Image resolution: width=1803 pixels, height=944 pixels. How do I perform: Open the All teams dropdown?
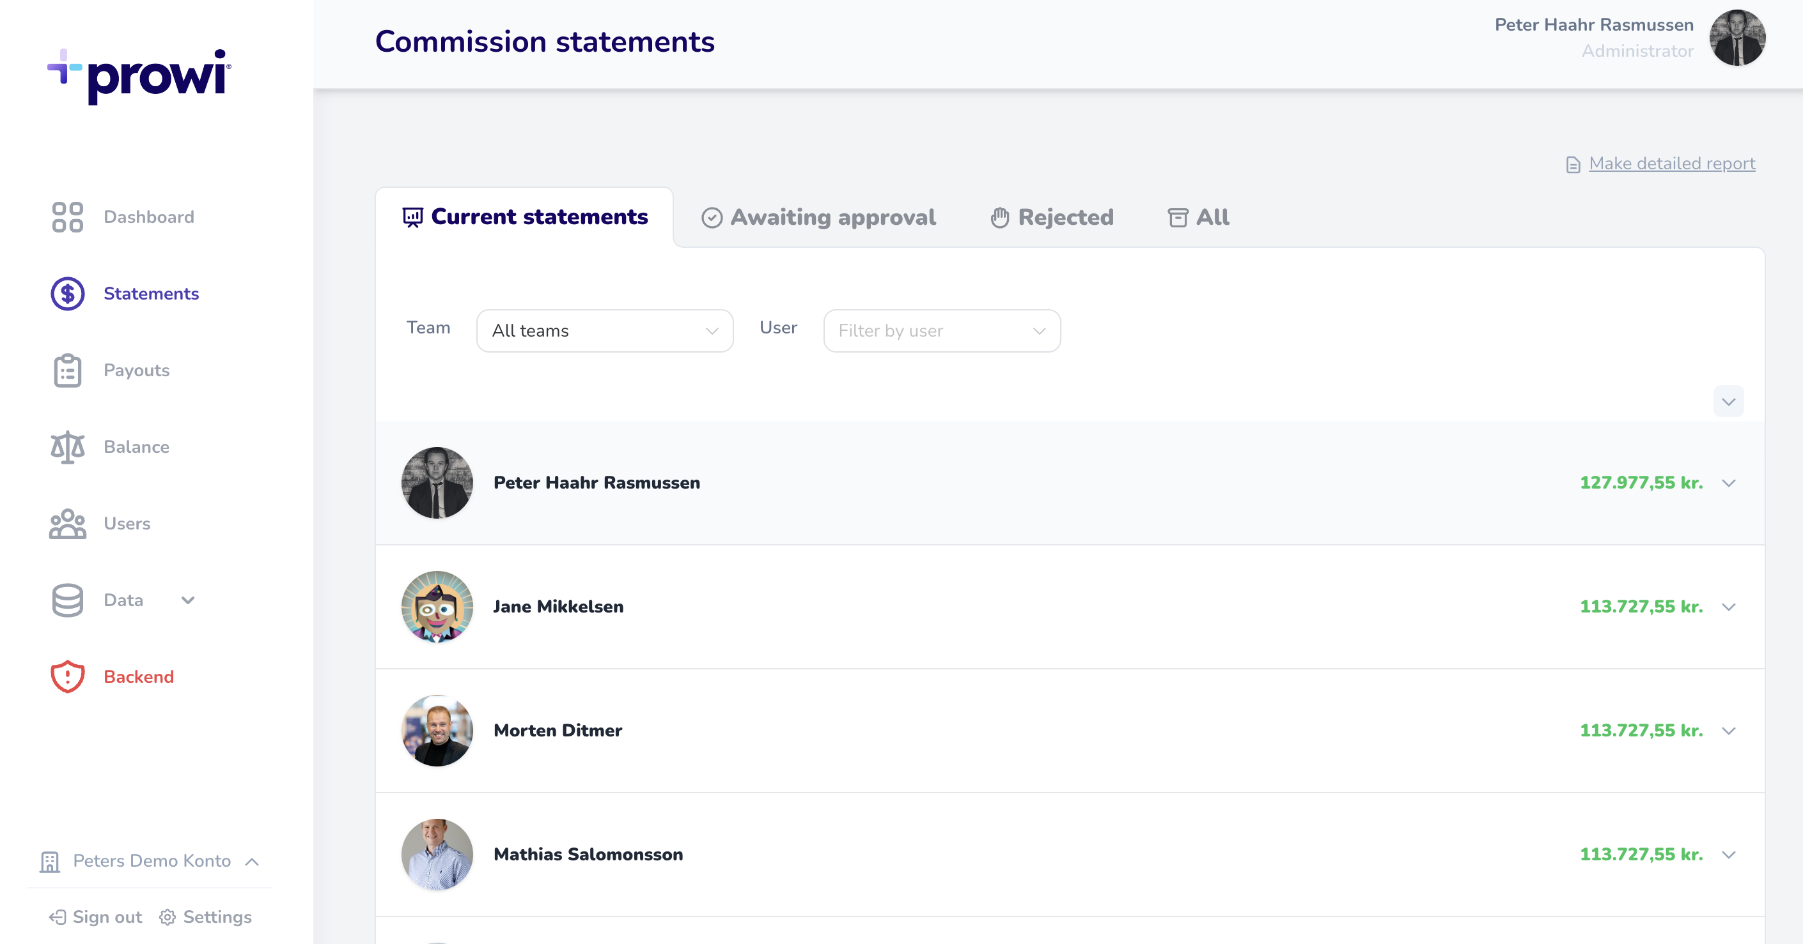604,331
